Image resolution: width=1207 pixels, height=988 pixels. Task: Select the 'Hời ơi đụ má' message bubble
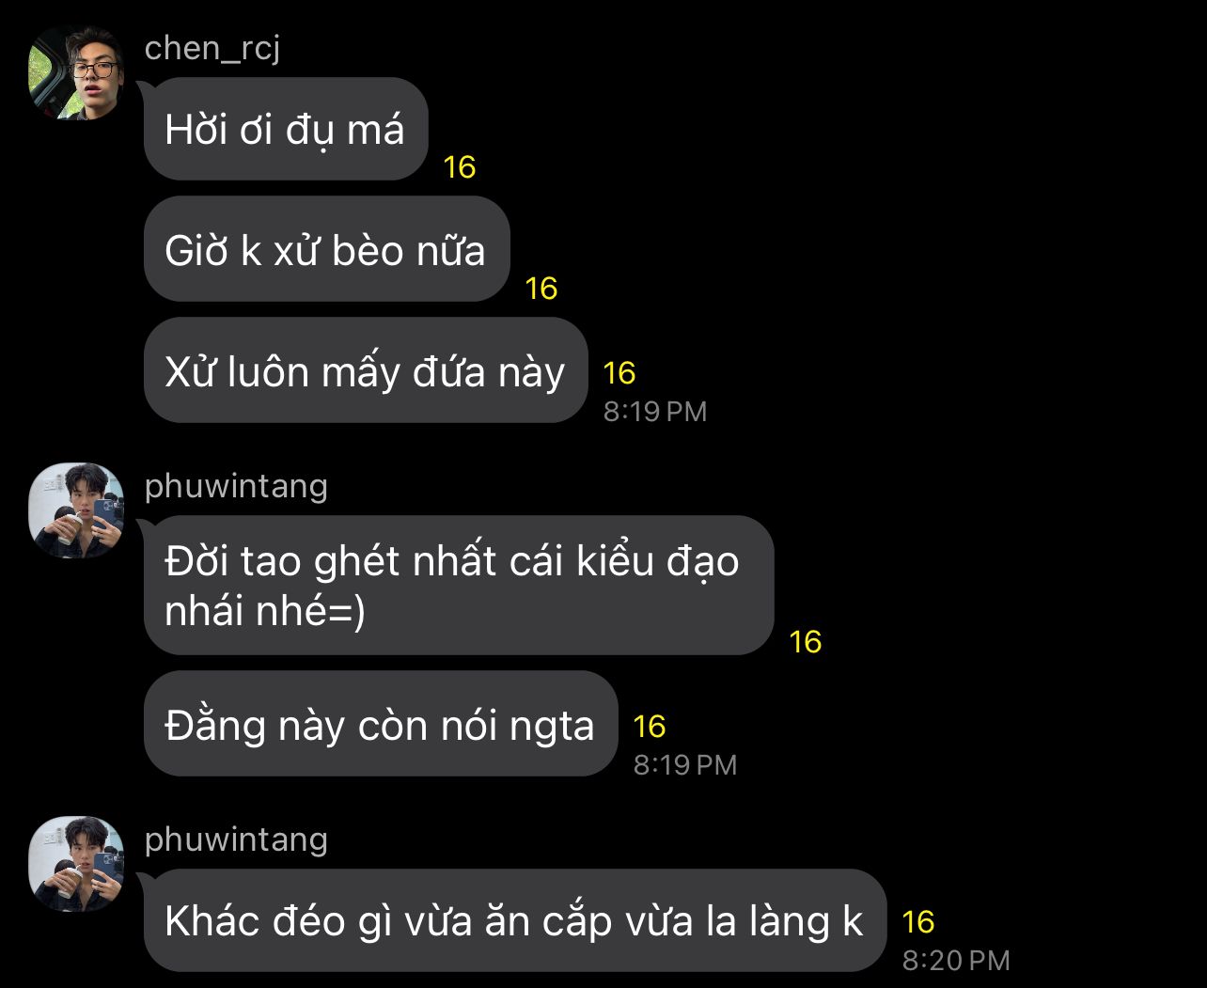pos(286,129)
